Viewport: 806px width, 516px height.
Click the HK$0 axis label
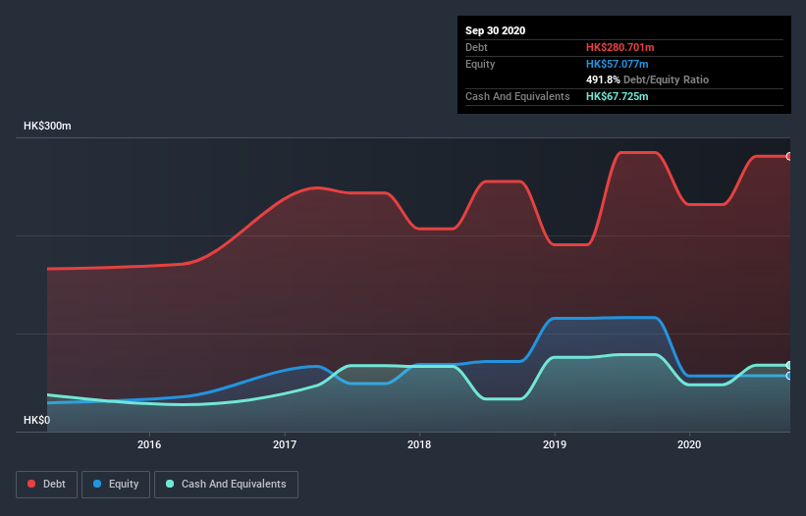(x=37, y=420)
